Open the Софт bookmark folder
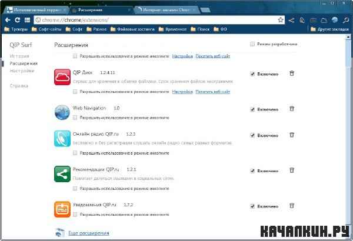 (x=74, y=29)
